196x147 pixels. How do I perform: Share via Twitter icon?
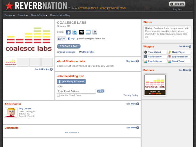[x=75, y=32]
